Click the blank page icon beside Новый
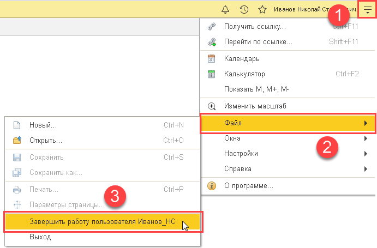The image size is (377, 248). coord(17,125)
